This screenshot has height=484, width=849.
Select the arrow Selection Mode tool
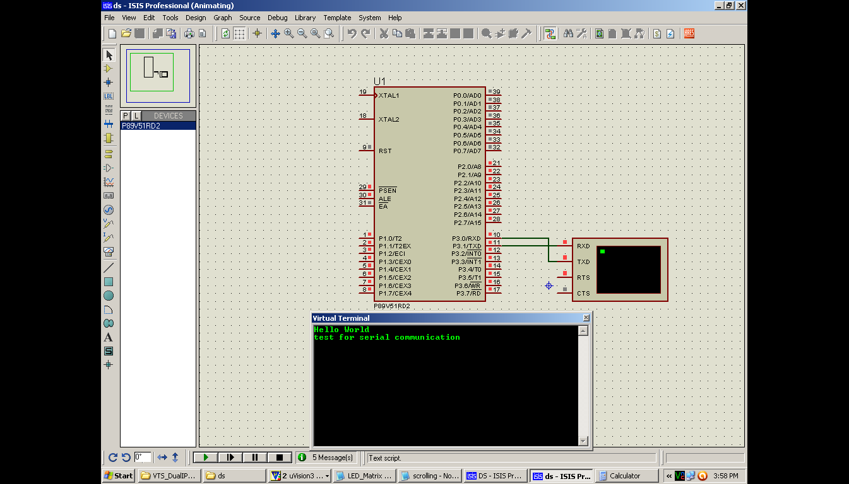click(109, 54)
